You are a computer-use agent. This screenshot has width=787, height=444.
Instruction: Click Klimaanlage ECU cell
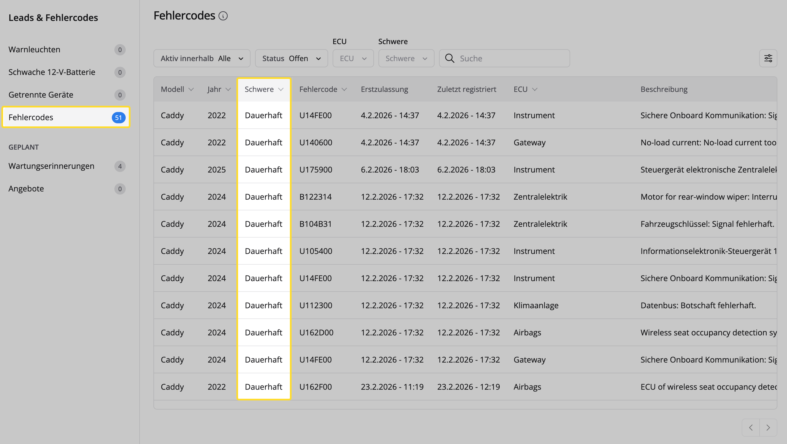tap(536, 305)
